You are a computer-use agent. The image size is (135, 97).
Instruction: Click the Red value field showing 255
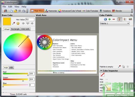[x=32, y=74]
